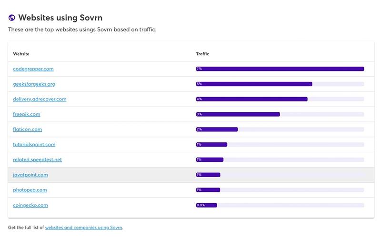Open the coingecko.com link
381x238 pixels.
pos(30,205)
